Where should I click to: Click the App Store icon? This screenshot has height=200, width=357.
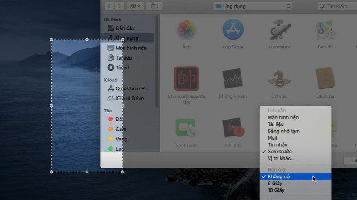pyautogui.click(x=233, y=30)
